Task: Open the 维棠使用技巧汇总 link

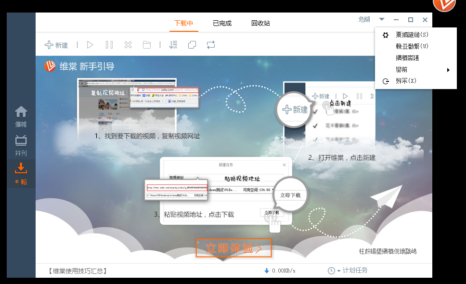Action: coord(78,271)
